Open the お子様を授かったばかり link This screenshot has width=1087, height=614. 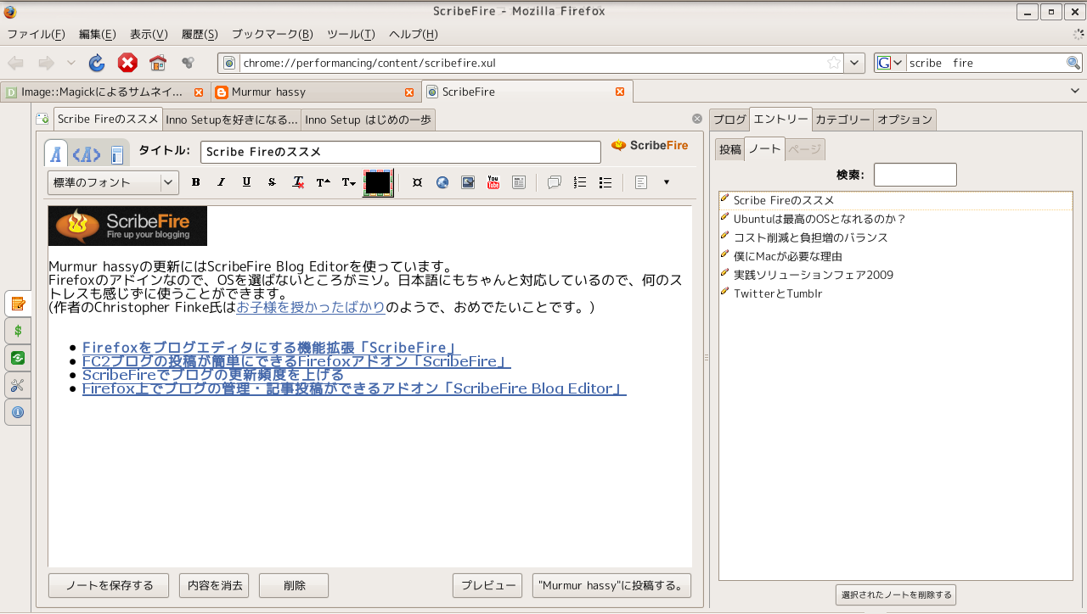311,307
